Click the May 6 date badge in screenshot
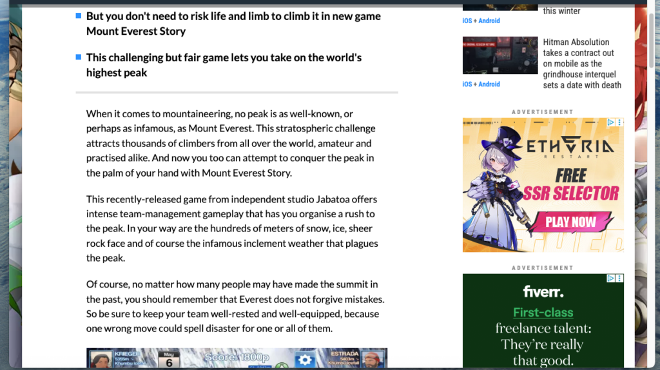 point(169,360)
